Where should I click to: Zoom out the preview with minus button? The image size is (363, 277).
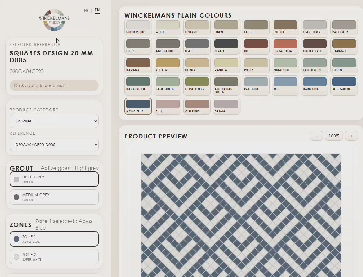(x=317, y=136)
